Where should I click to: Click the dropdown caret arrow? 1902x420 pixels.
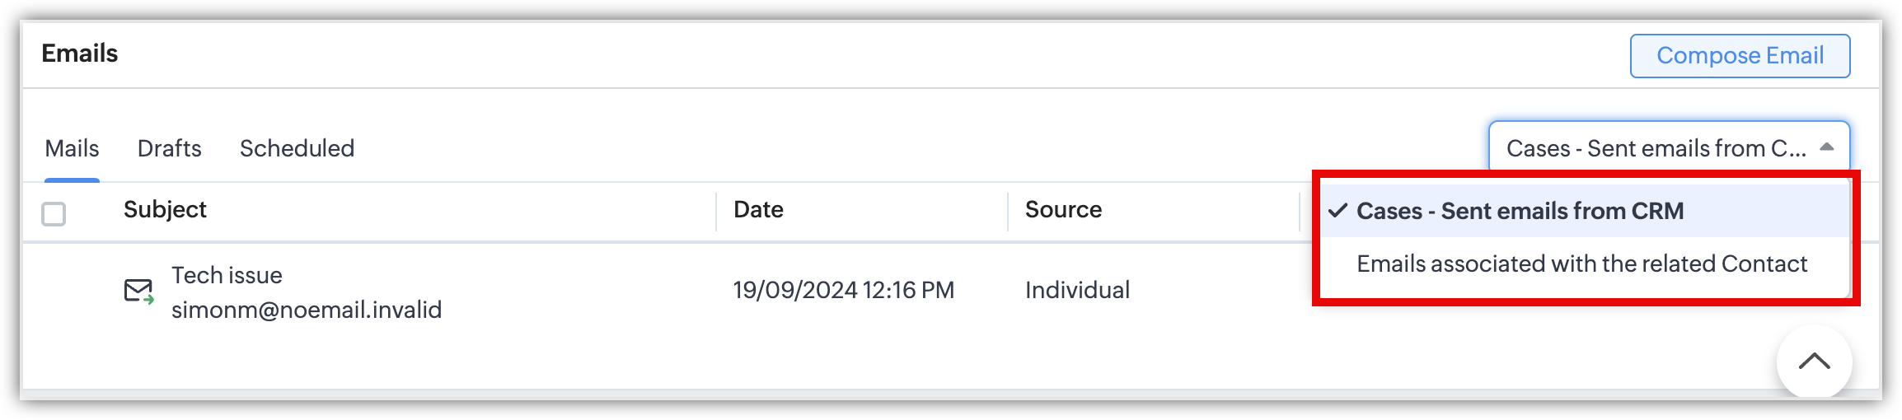pyautogui.click(x=1826, y=147)
